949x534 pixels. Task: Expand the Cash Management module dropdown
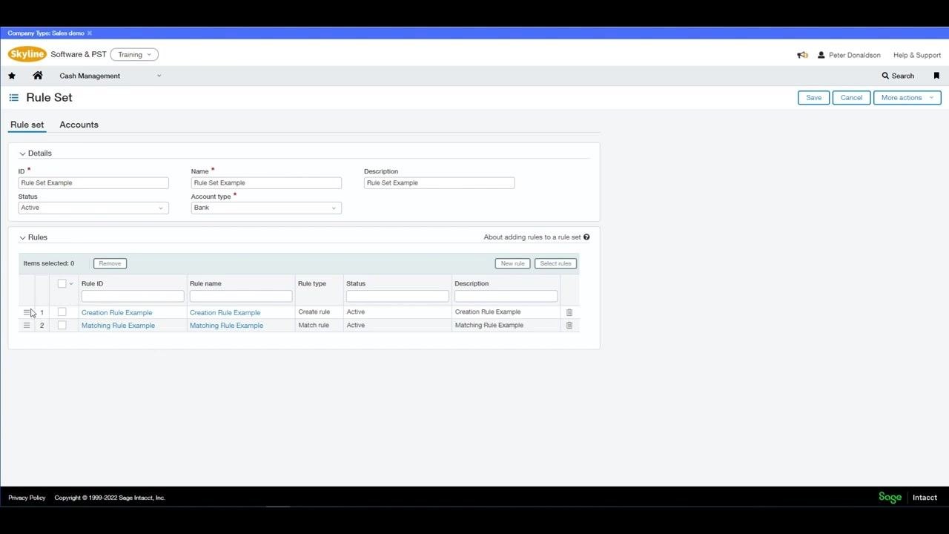click(x=110, y=76)
